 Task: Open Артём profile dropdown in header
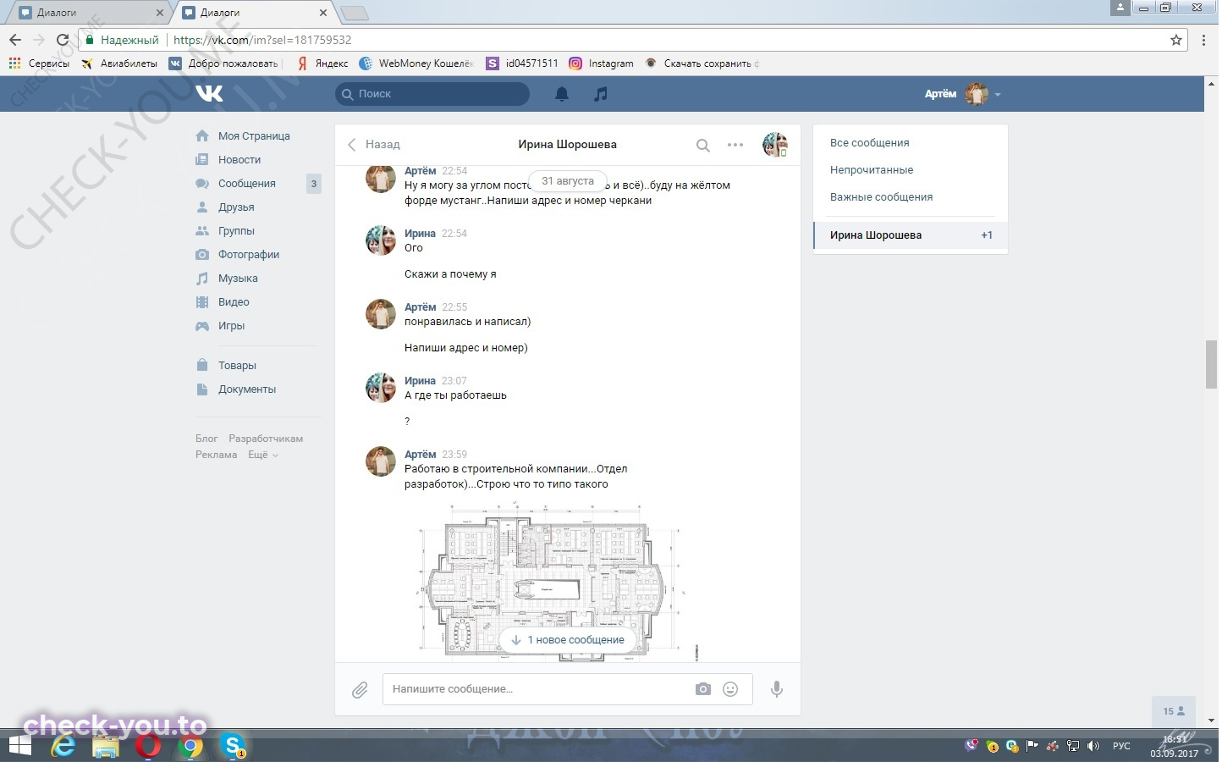[963, 94]
